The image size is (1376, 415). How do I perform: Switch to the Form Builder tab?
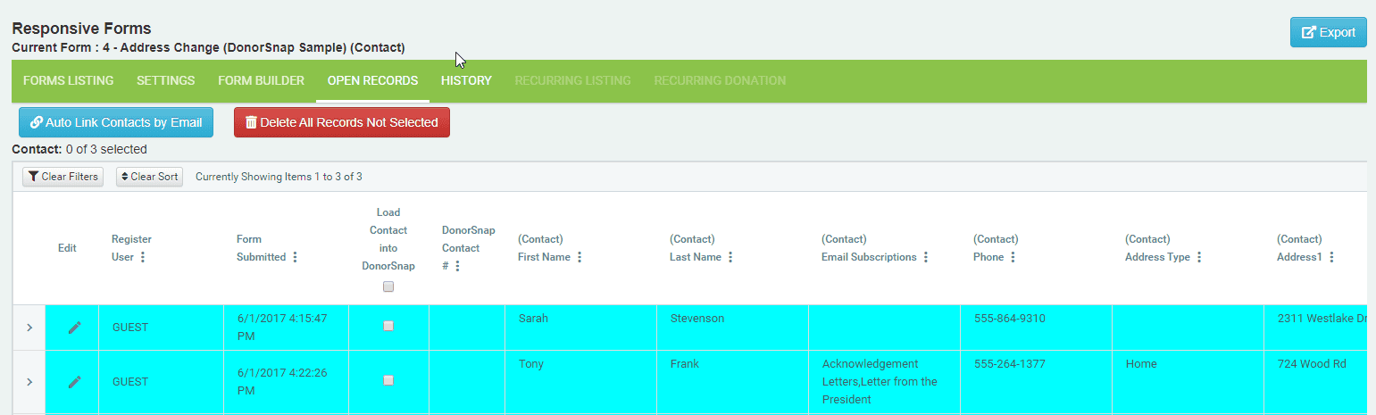click(261, 80)
